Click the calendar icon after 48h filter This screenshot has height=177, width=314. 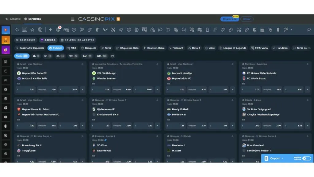click(113, 56)
